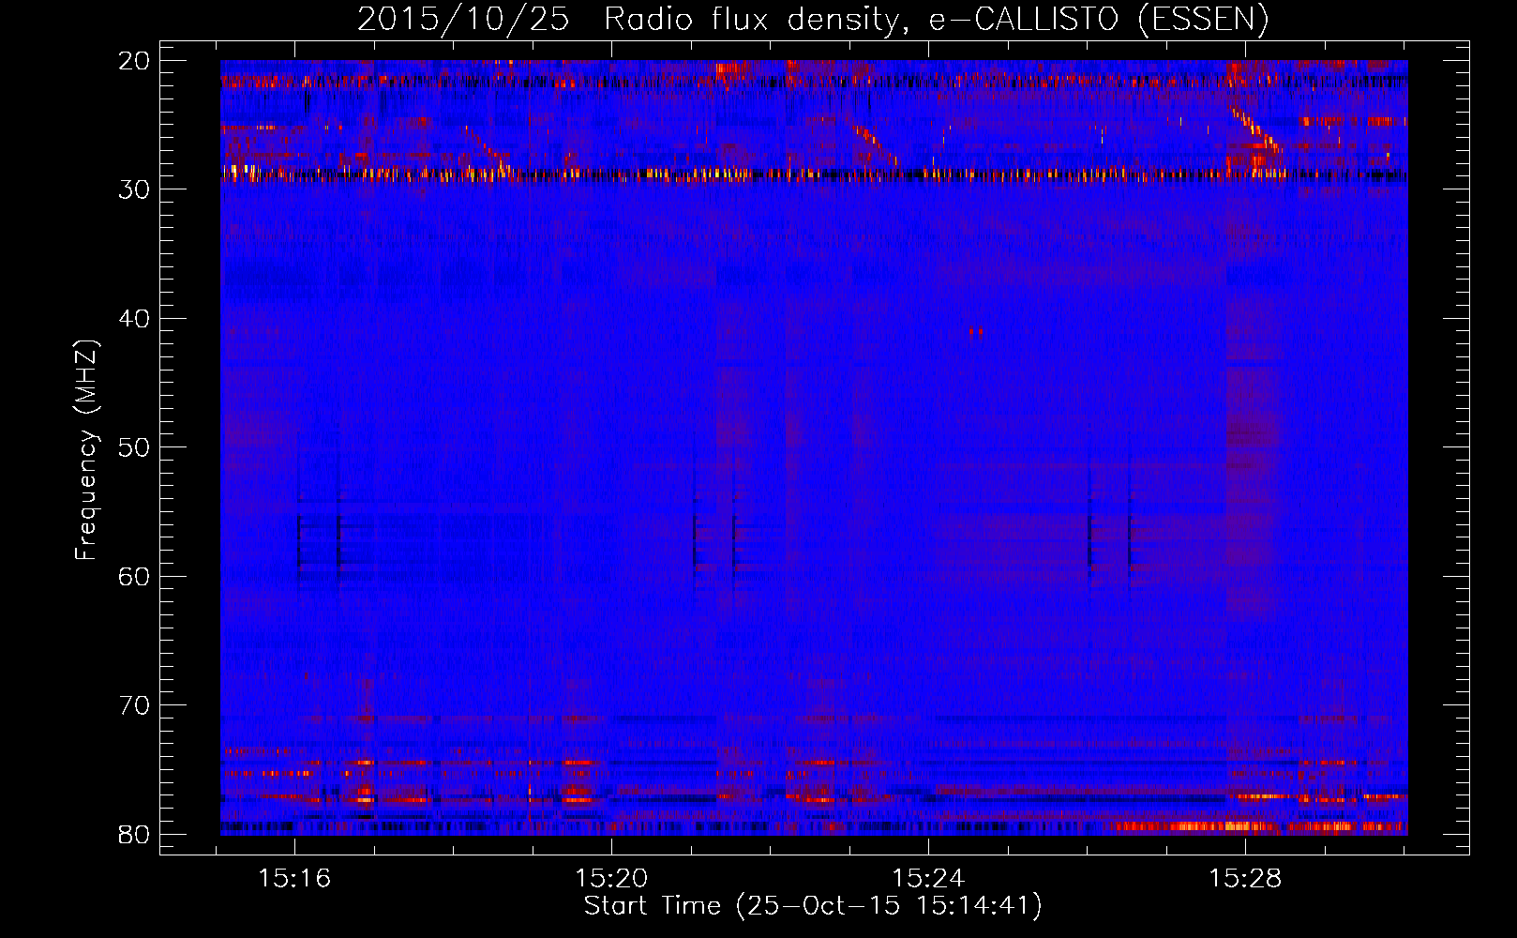Click the frequency tick label 60
Image resolution: width=1517 pixels, height=938 pixels.
[x=134, y=576]
